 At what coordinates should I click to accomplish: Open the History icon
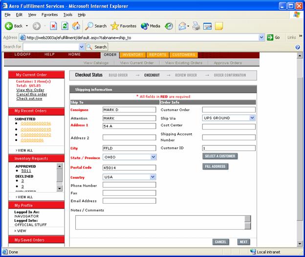click(x=169, y=26)
